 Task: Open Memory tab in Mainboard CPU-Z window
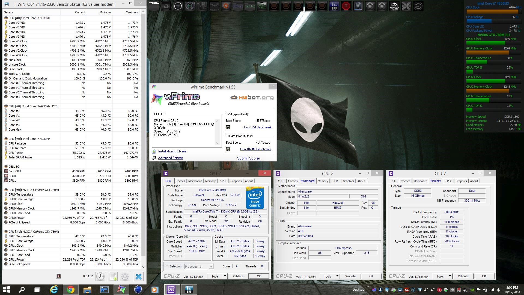point(323,181)
